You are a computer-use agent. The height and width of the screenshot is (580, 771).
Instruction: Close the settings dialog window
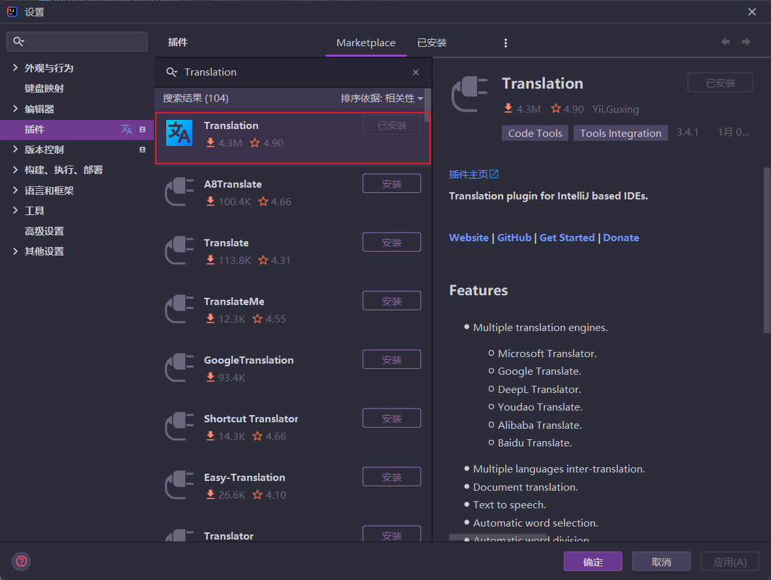point(752,12)
